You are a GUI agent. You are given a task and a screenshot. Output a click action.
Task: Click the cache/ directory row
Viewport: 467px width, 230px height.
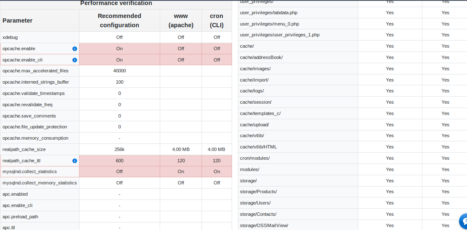click(352, 46)
